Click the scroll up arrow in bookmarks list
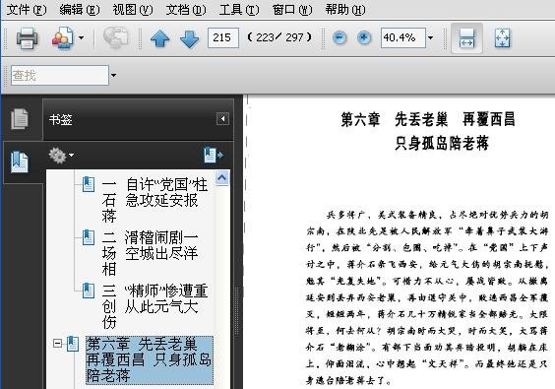The height and width of the screenshot is (389, 555). [x=222, y=178]
